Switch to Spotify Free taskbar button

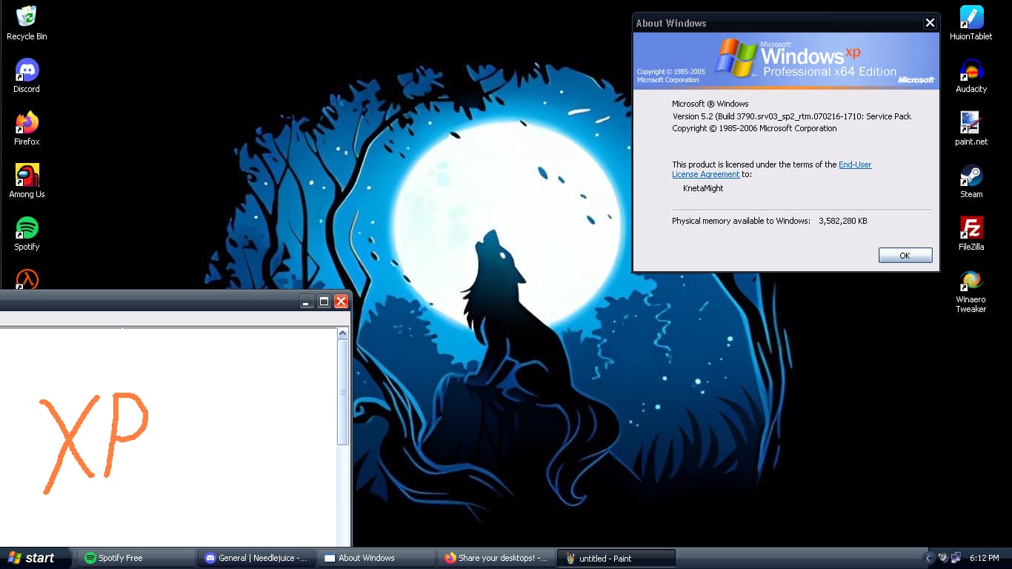pyautogui.click(x=136, y=558)
